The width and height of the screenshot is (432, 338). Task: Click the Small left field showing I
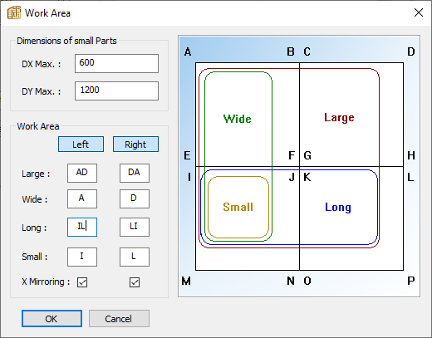[x=82, y=257]
